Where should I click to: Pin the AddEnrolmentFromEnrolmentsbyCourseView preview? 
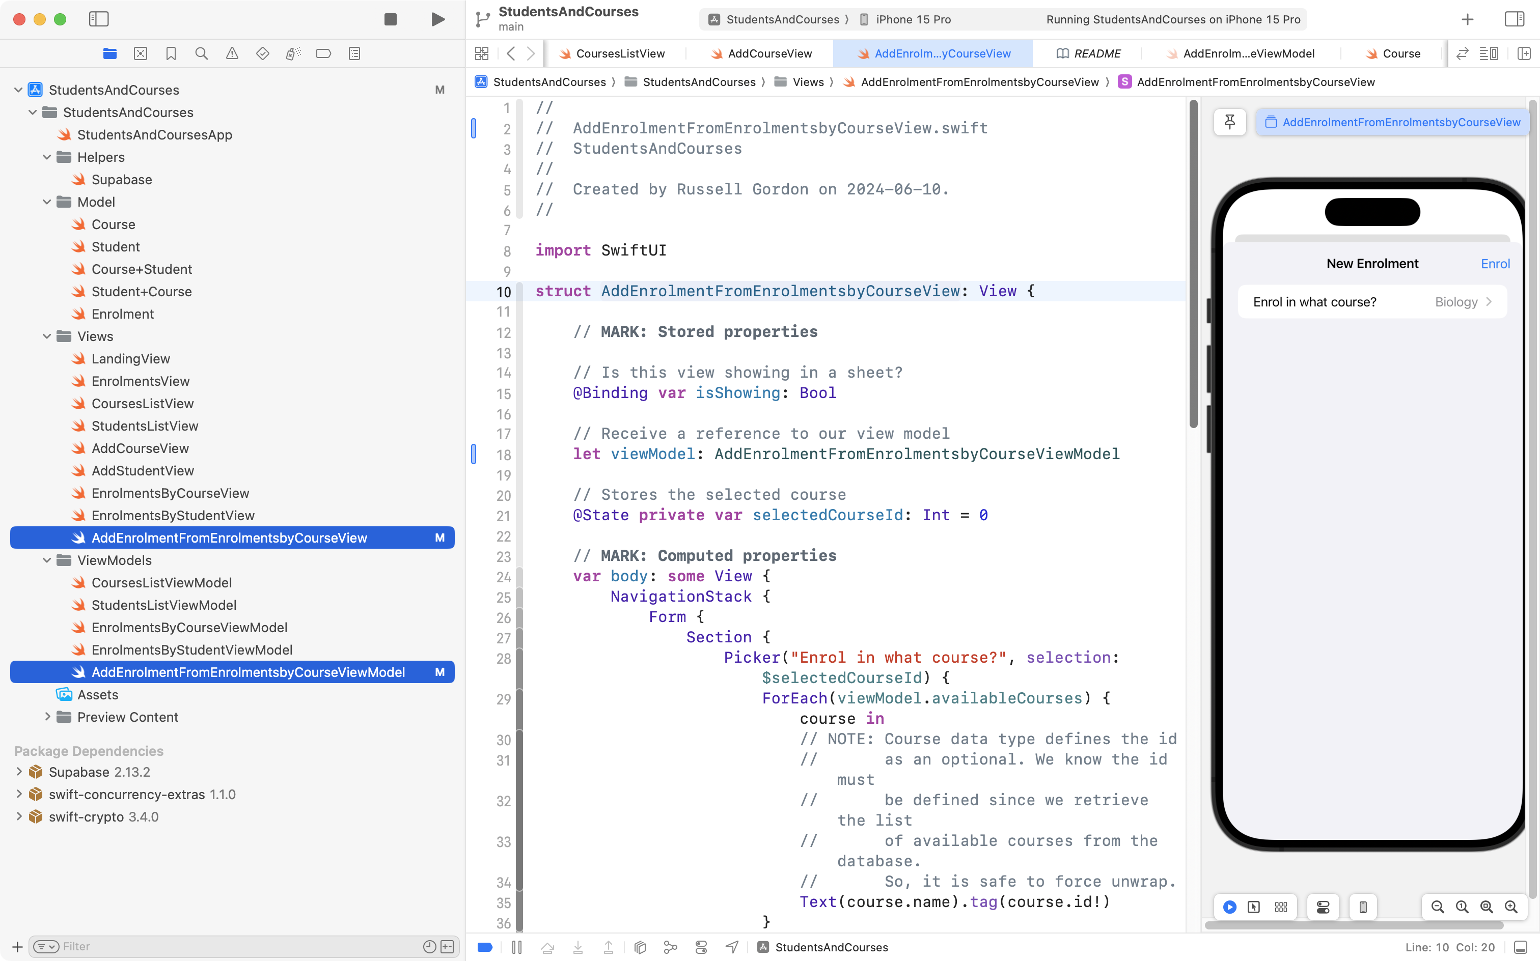click(x=1230, y=121)
